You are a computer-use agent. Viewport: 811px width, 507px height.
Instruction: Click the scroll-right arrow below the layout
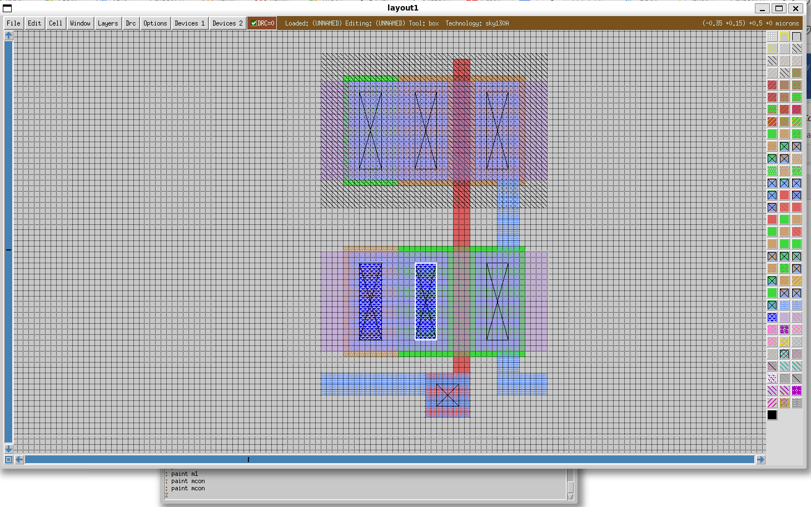click(760, 459)
